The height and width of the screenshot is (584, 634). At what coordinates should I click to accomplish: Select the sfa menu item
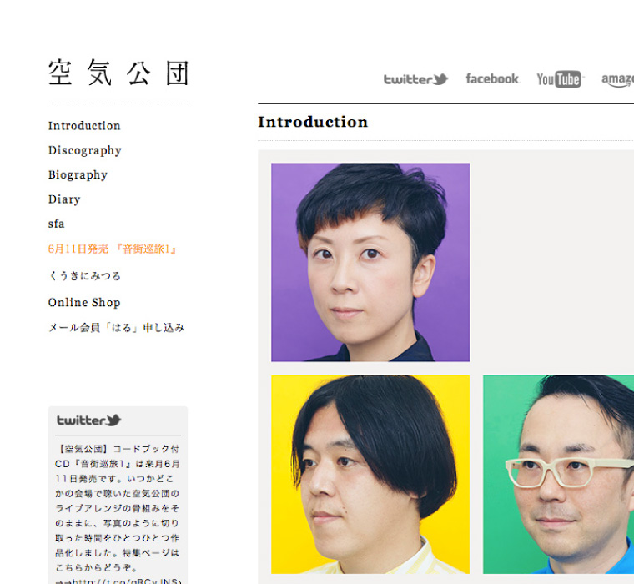(x=56, y=224)
